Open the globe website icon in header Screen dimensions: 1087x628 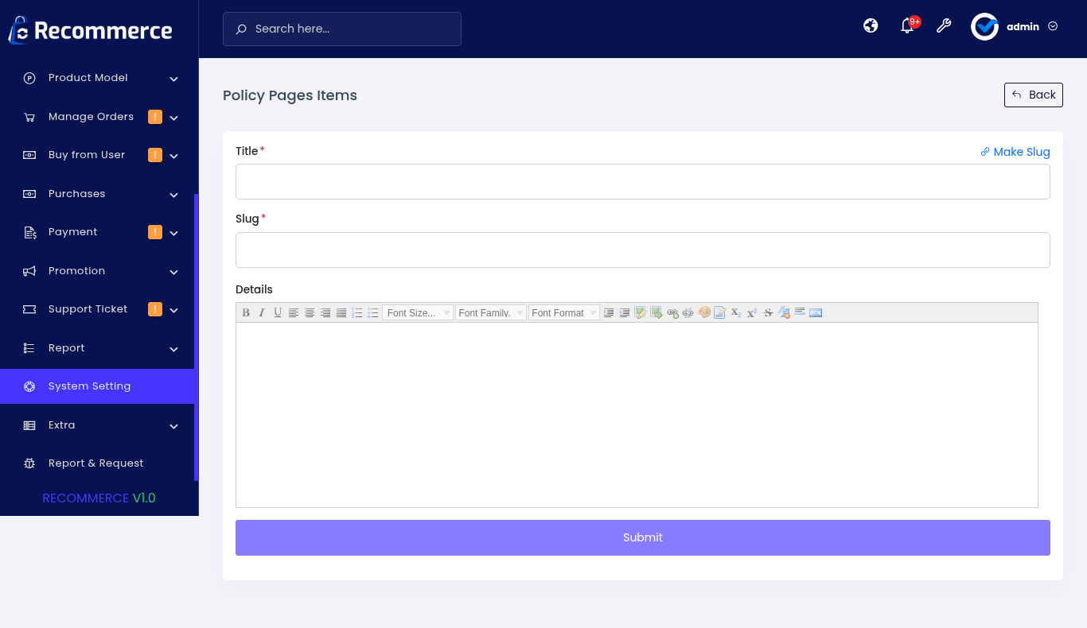(871, 25)
